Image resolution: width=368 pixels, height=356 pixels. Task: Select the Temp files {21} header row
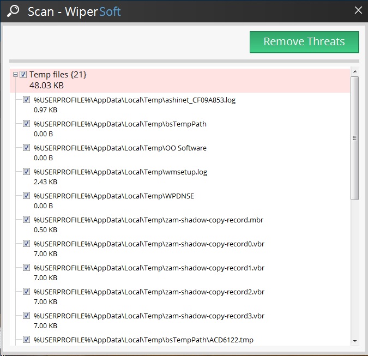(x=180, y=80)
